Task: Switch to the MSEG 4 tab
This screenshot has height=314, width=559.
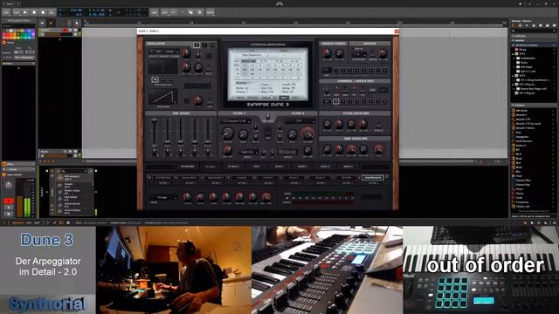Action: (348, 167)
